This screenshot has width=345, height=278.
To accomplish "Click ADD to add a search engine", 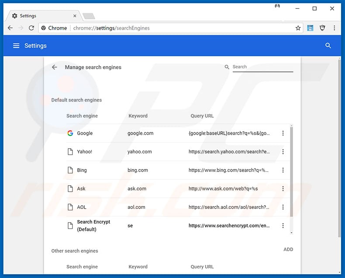I will click(288, 249).
